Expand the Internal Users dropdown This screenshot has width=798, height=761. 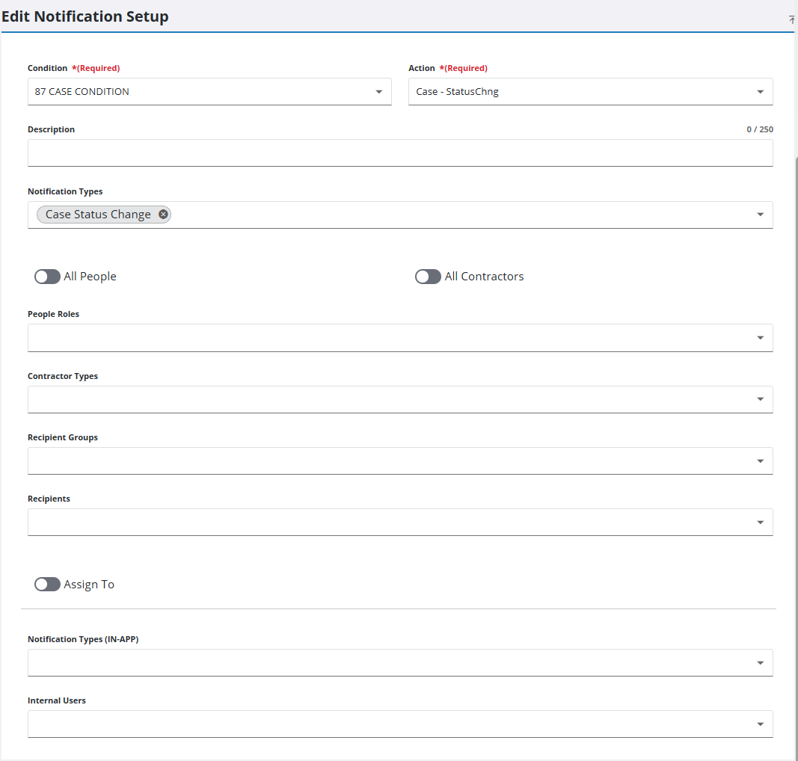(400, 724)
